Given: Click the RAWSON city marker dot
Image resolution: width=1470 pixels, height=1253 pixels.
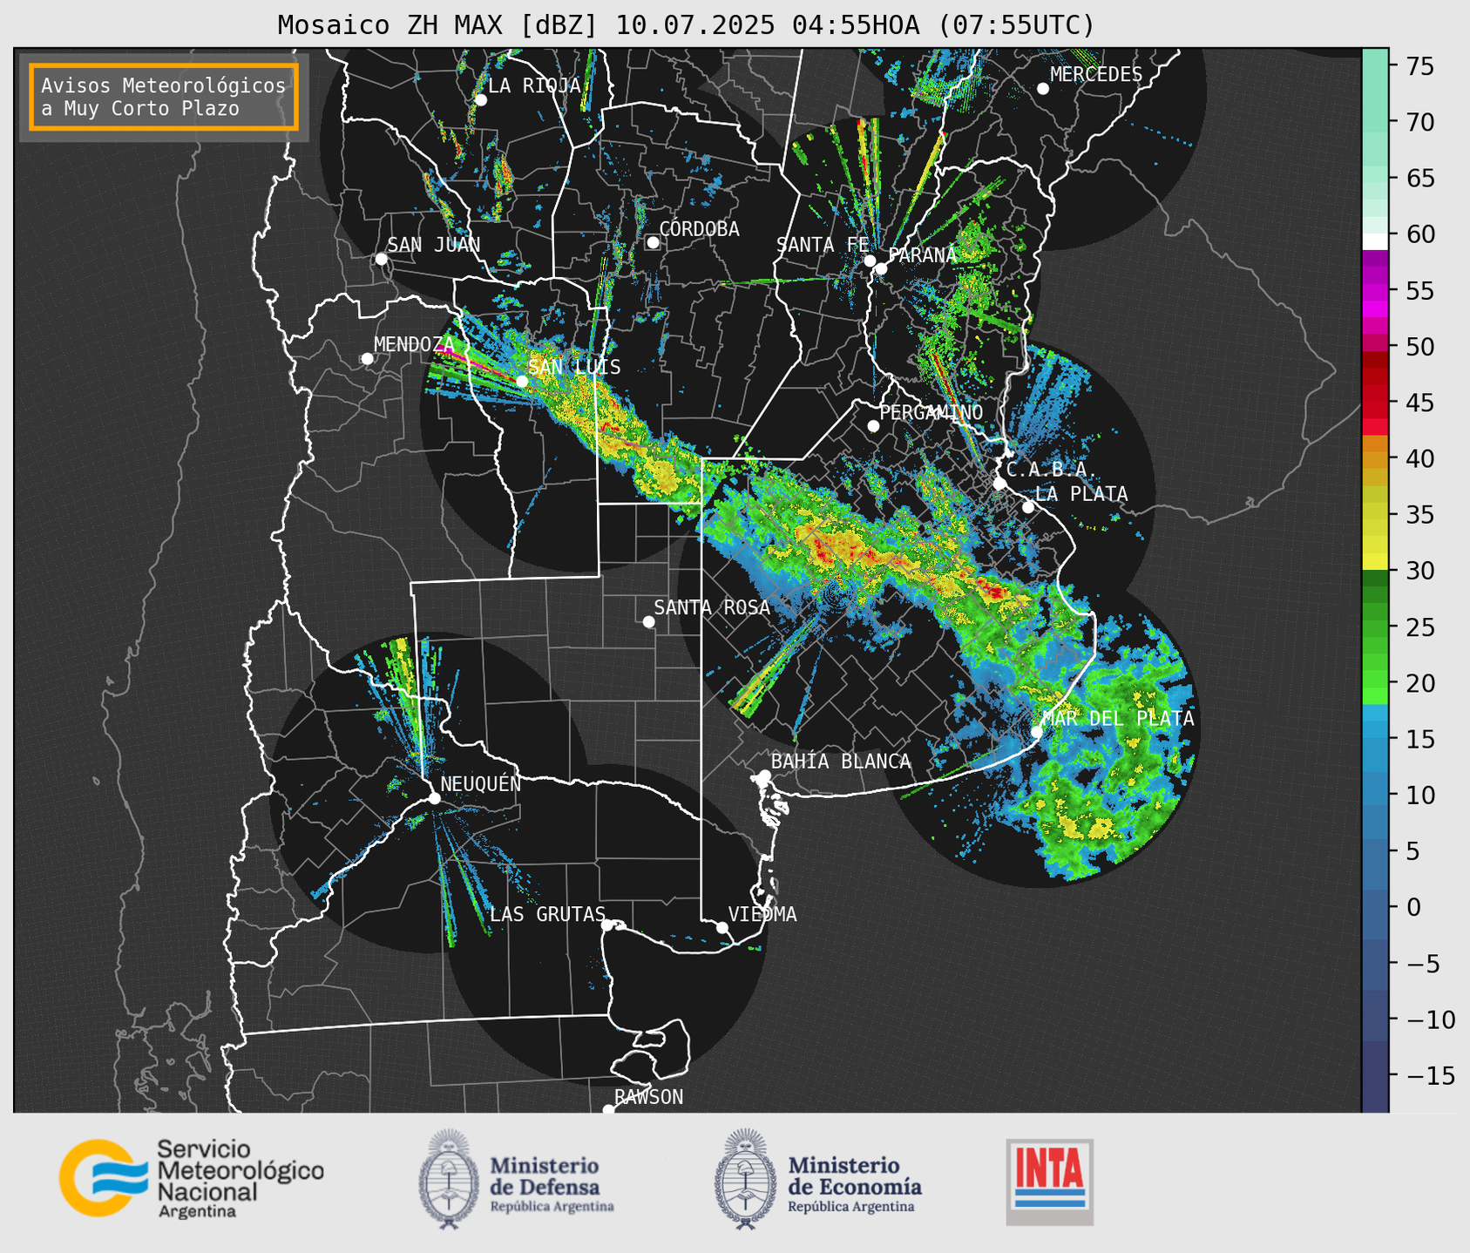Looking at the screenshot, I should 608,1110.
